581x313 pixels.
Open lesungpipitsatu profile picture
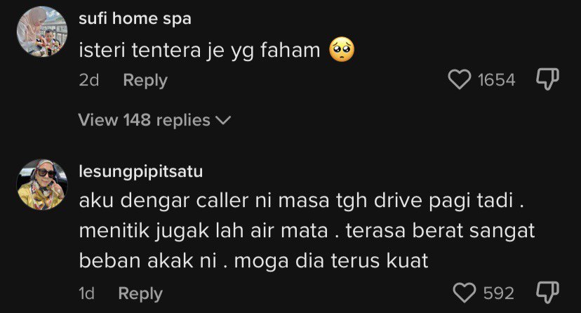(42, 185)
